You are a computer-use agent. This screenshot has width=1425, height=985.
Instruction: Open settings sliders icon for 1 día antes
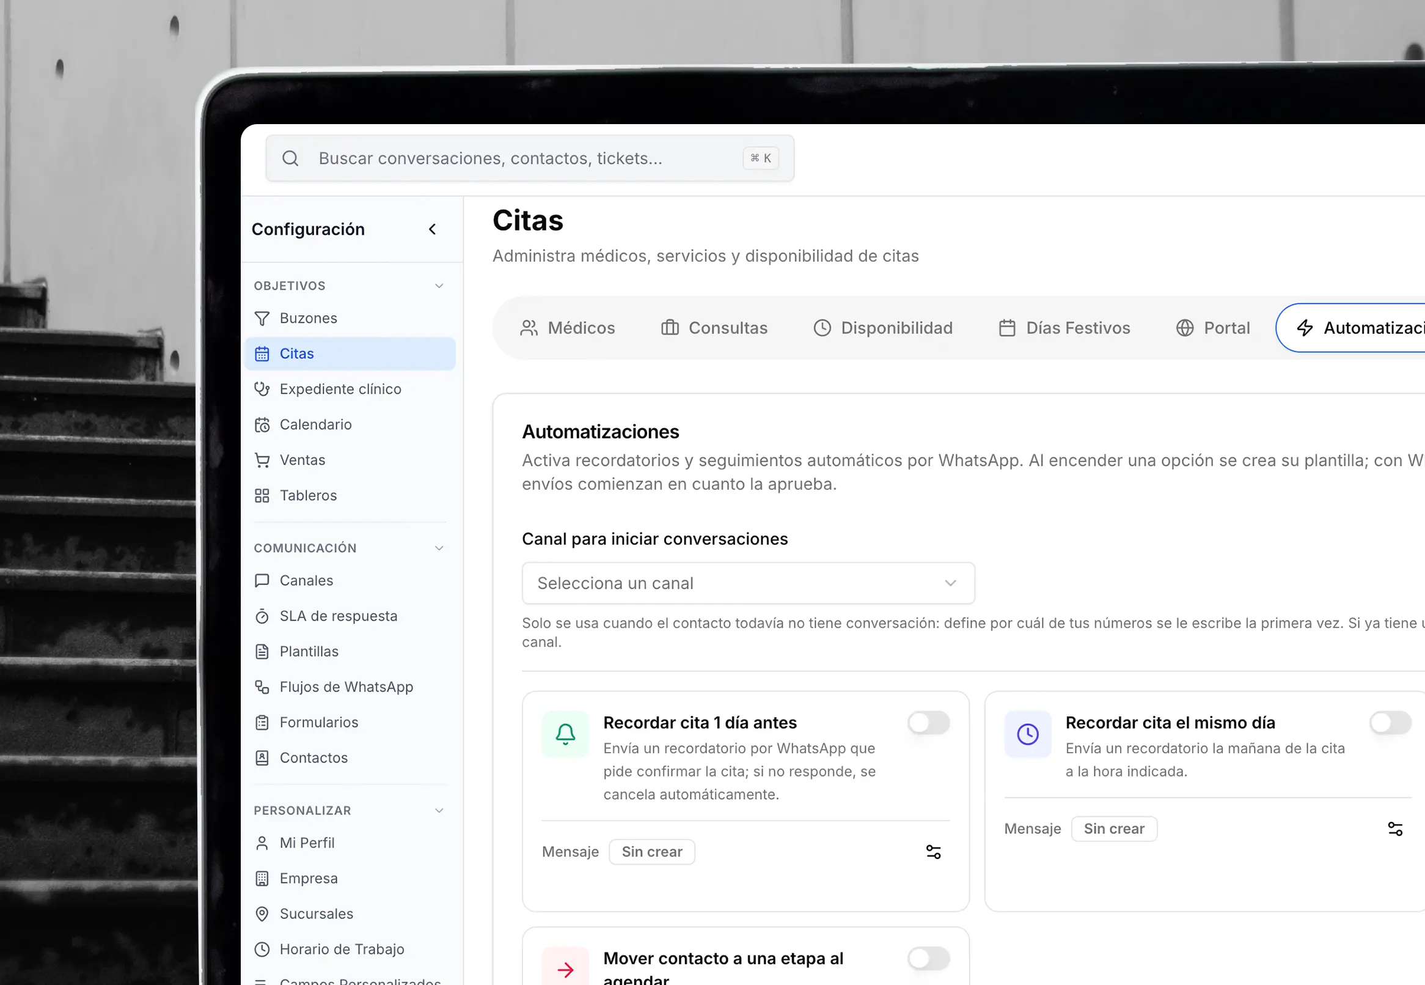[934, 852]
